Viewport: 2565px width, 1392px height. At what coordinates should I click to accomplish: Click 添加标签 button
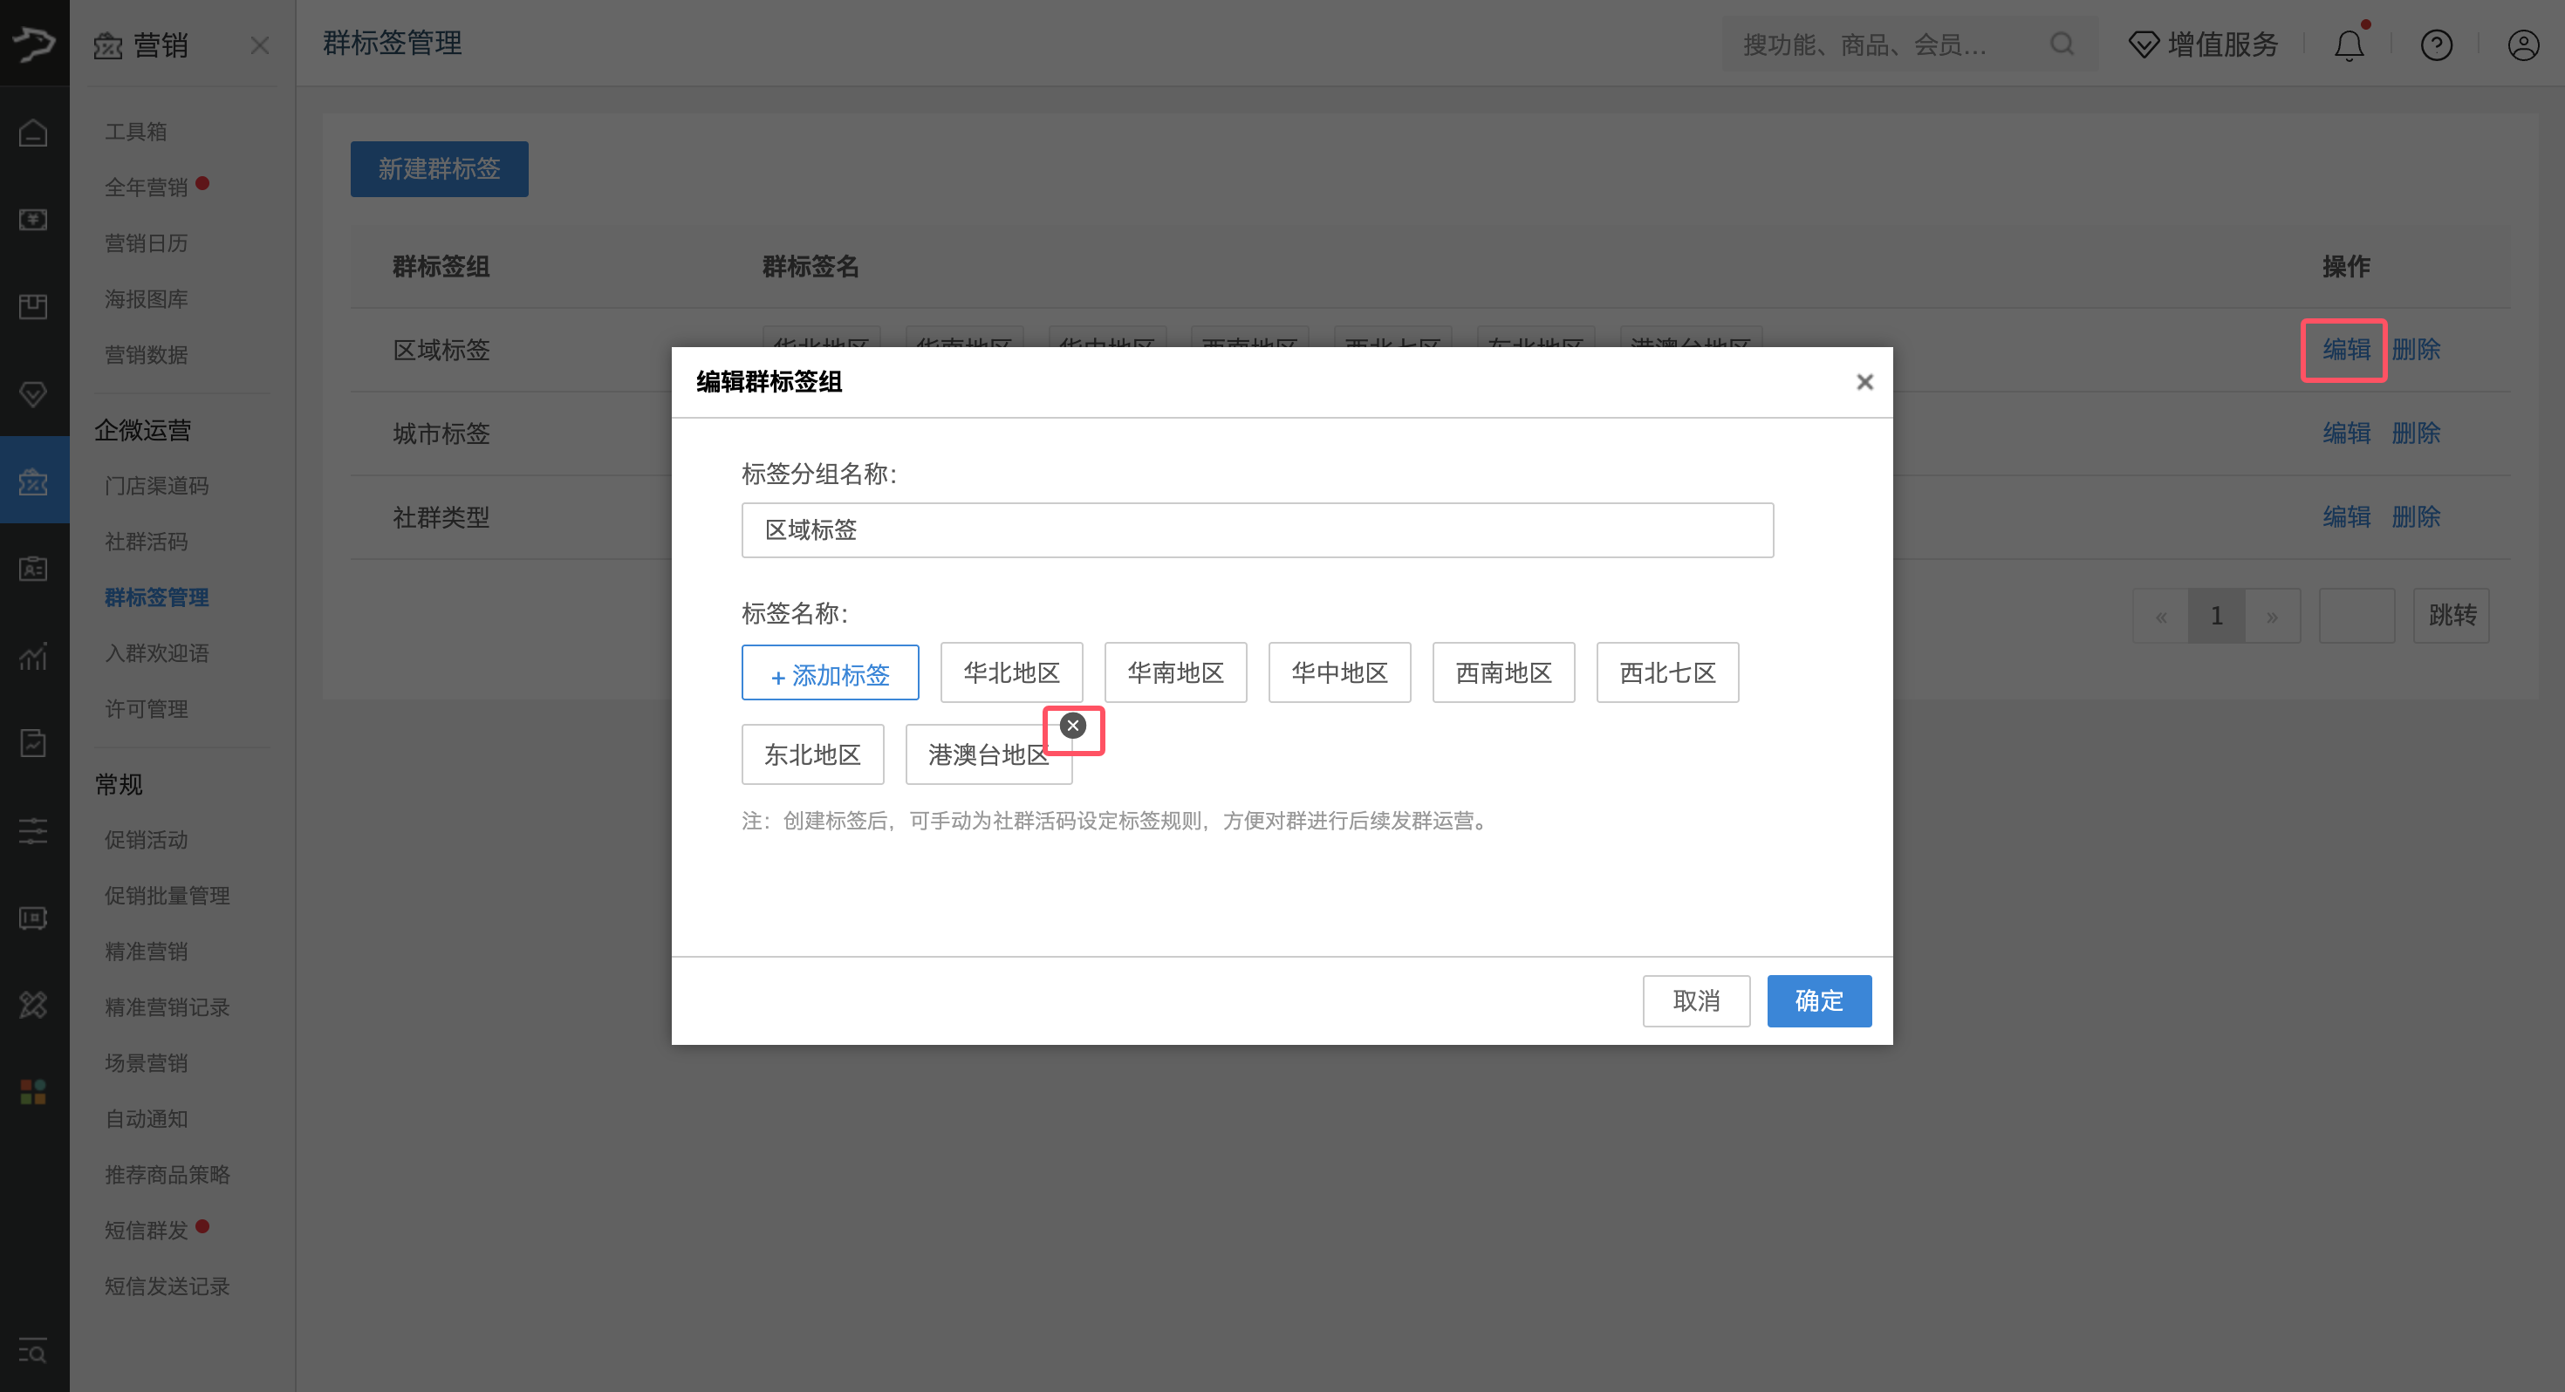[831, 673]
